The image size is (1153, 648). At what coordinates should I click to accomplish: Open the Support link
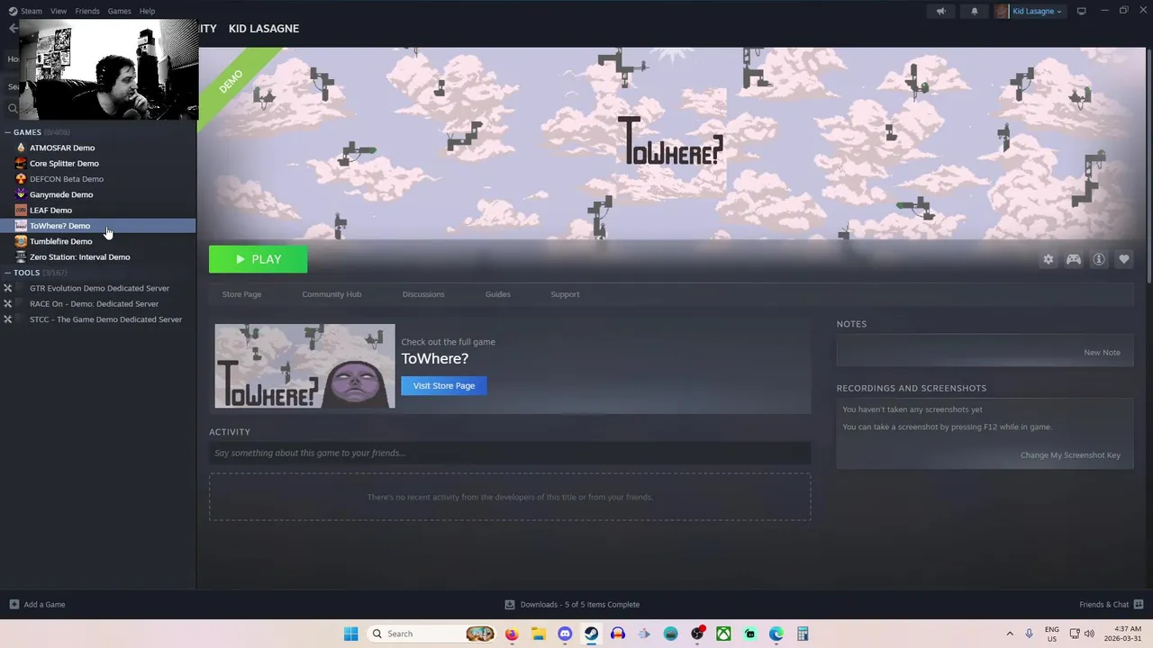coord(565,294)
